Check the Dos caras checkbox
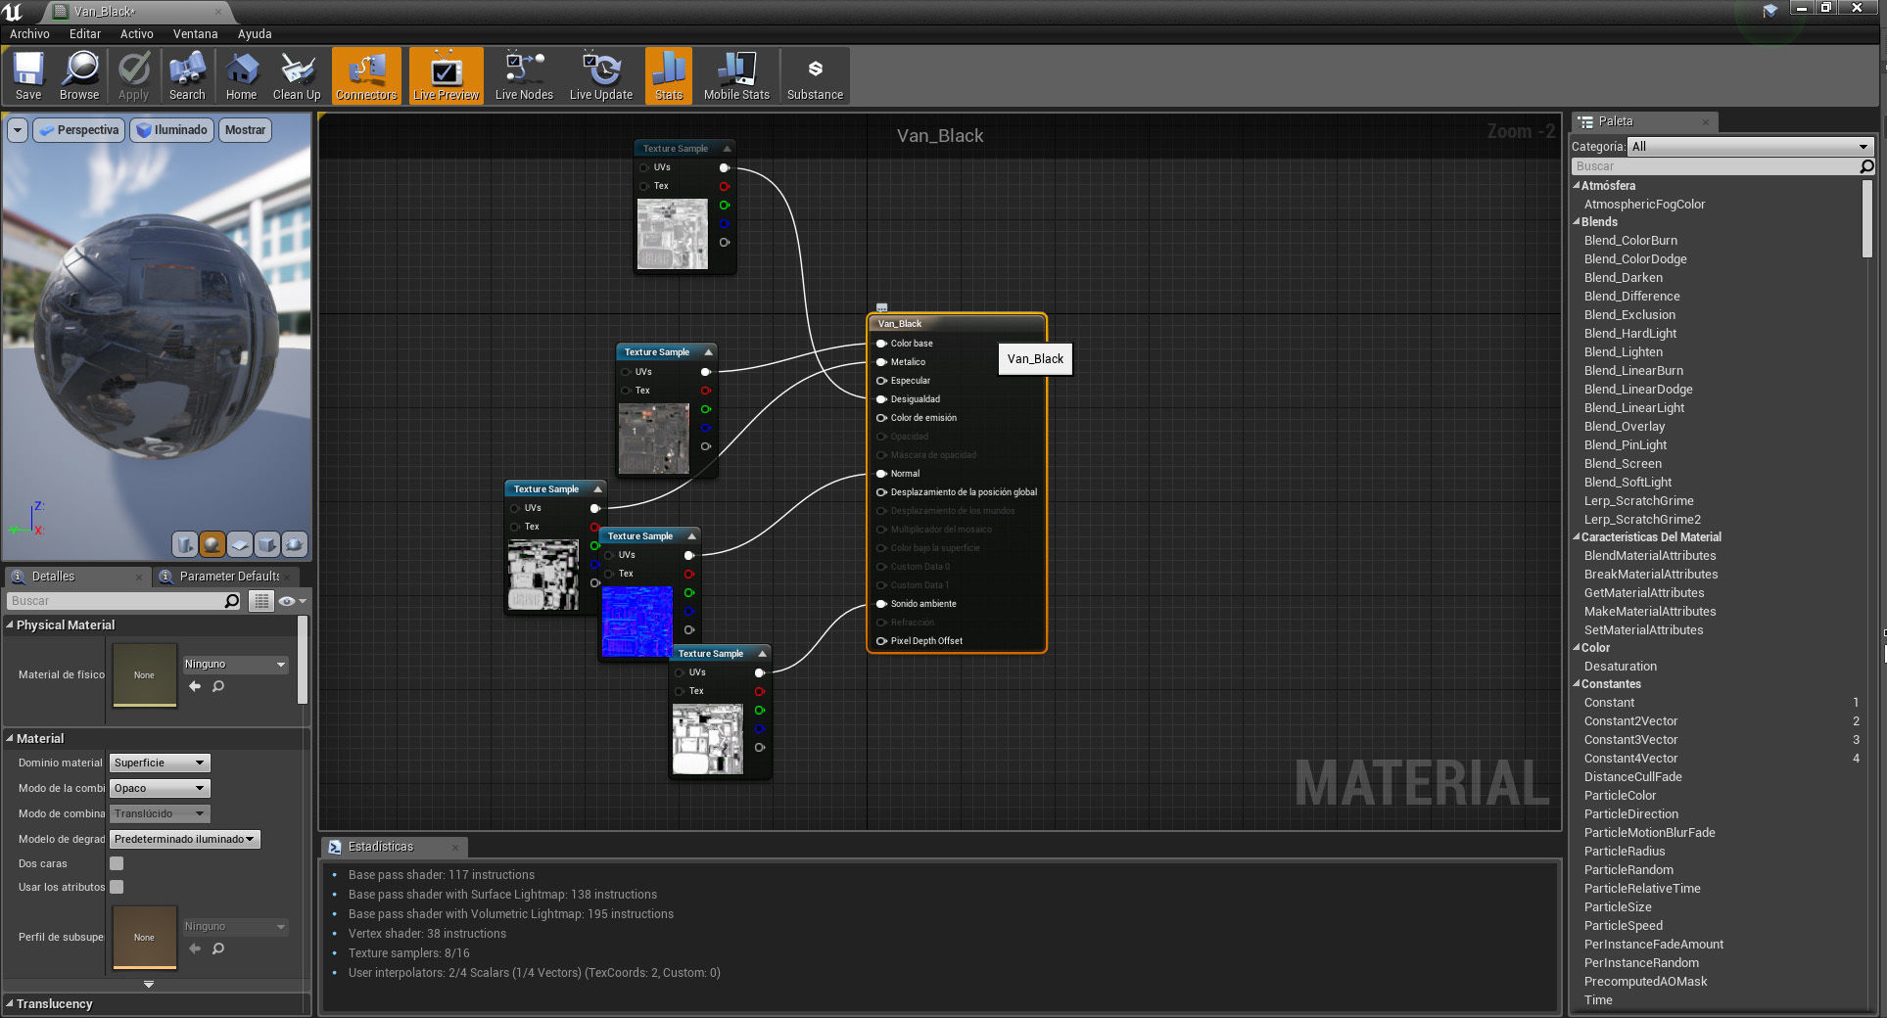Image resolution: width=1887 pixels, height=1018 pixels. coord(117,863)
